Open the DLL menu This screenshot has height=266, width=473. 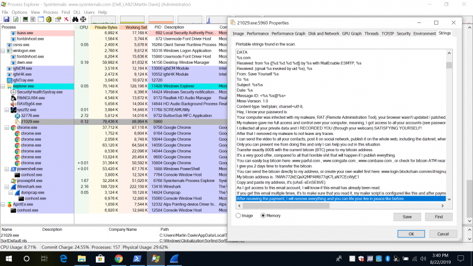click(x=77, y=12)
